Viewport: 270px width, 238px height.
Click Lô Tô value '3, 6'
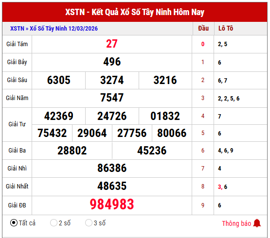pyautogui.click(x=222, y=187)
